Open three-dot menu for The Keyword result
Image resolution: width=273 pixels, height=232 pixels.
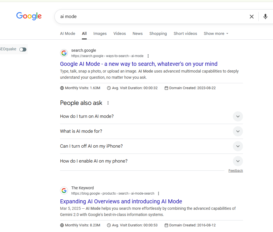coord(159,193)
